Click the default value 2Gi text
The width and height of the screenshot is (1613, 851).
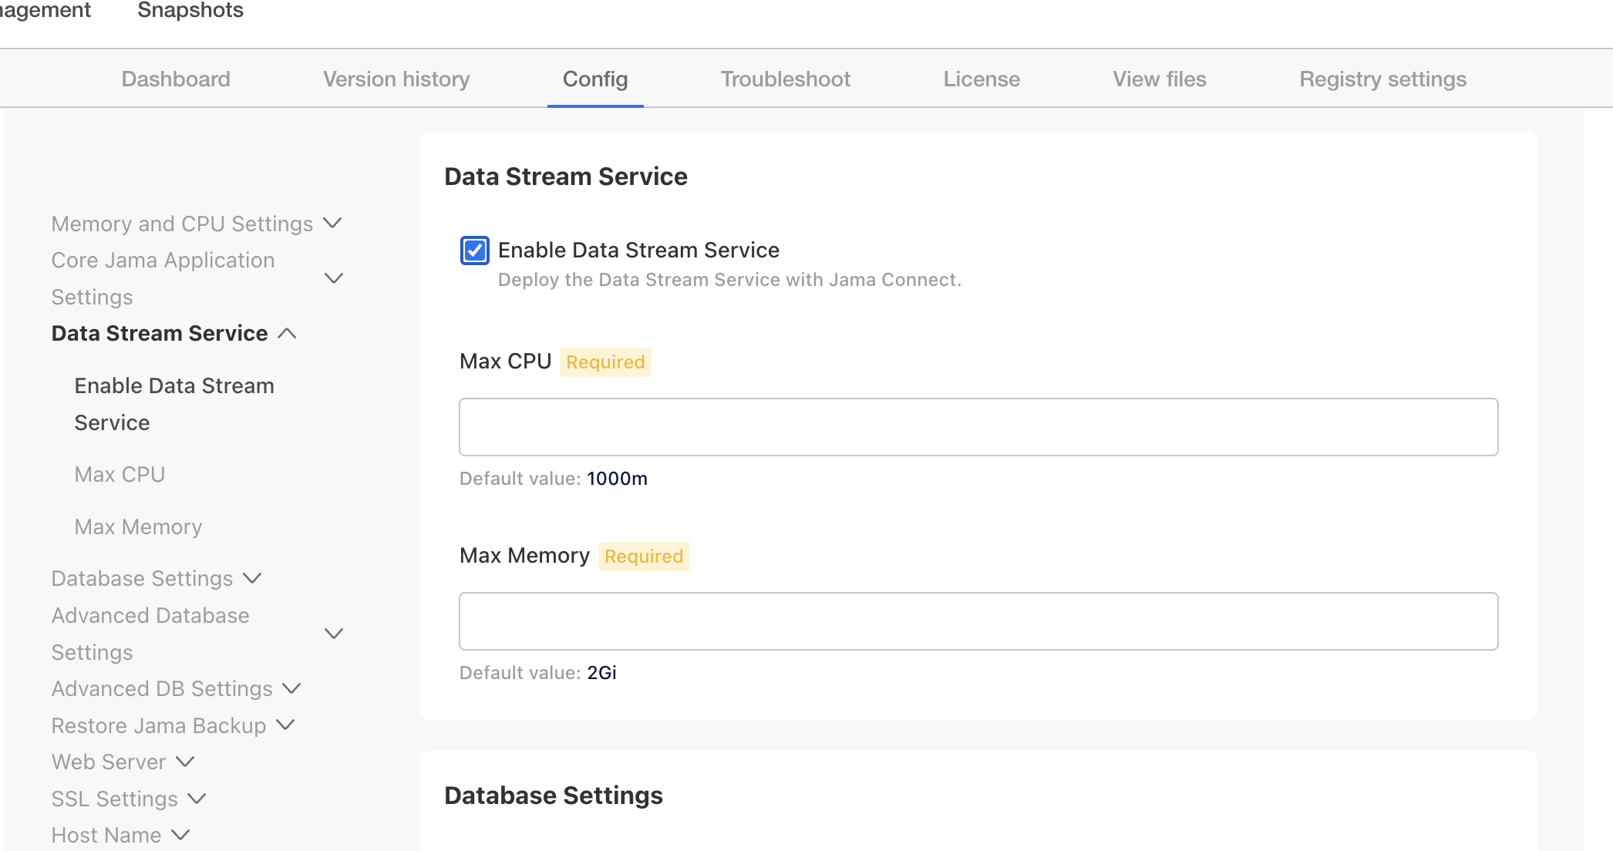(x=601, y=673)
